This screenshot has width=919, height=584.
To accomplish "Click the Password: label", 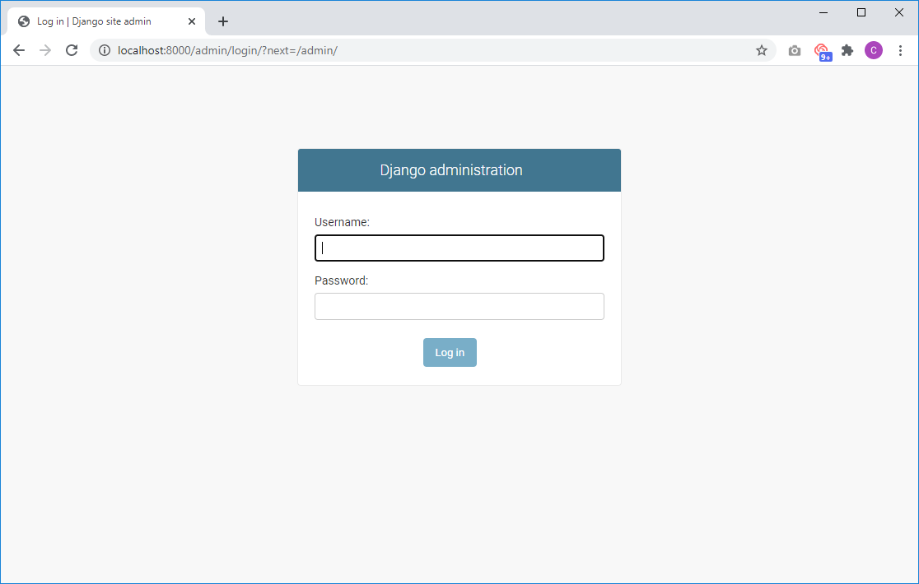I will 342,280.
